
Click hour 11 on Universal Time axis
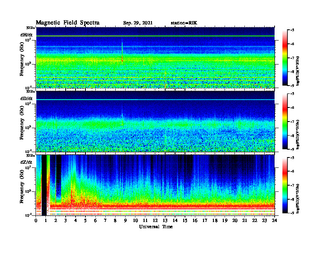pyautogui.click(x=145, y=221)
